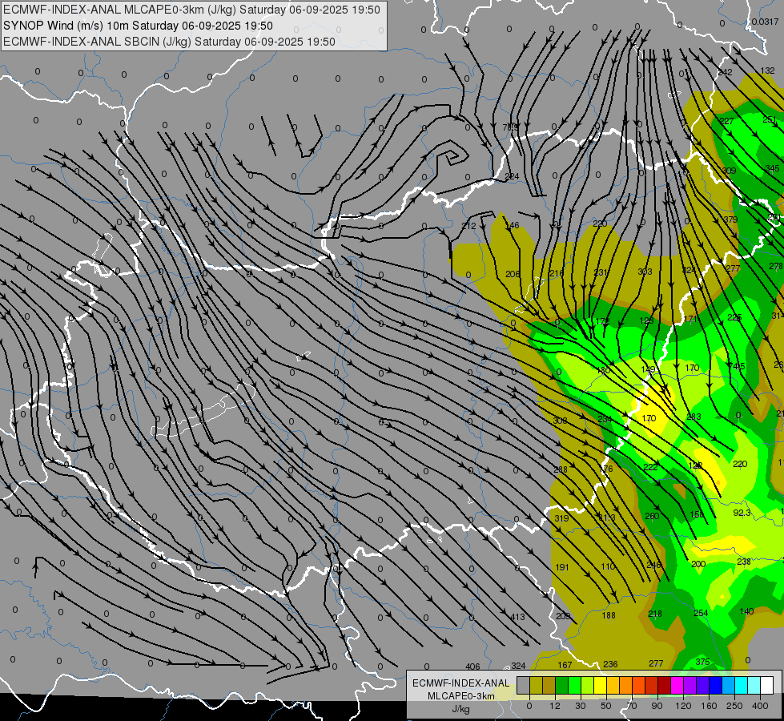Click the map value 212
Screen dimensions: 784x721
468,226
